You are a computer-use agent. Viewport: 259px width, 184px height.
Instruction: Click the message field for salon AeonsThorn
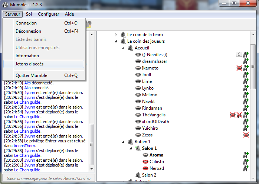[49, 178]
